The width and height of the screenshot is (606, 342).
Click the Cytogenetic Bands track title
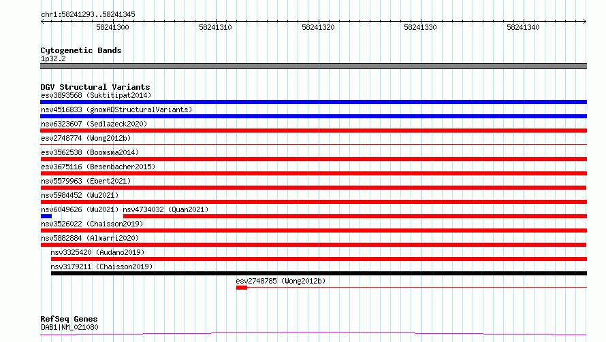(x=81, y=50)
